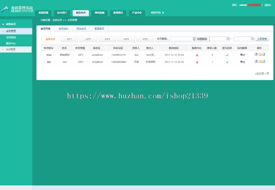Click the yellow folder icon in mike's row
Screen dimensions: 275x190
pyautogui.click(x=260, y=54)
